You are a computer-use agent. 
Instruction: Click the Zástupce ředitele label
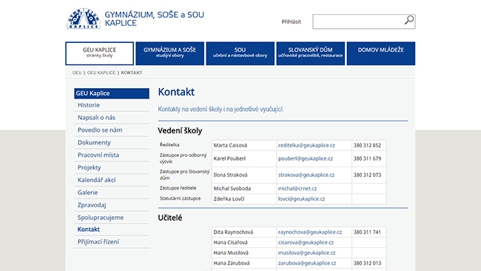(178, 188)
